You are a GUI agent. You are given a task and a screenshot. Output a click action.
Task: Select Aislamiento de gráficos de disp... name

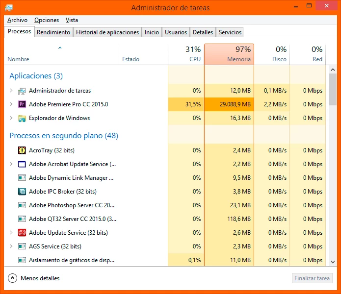72,260
